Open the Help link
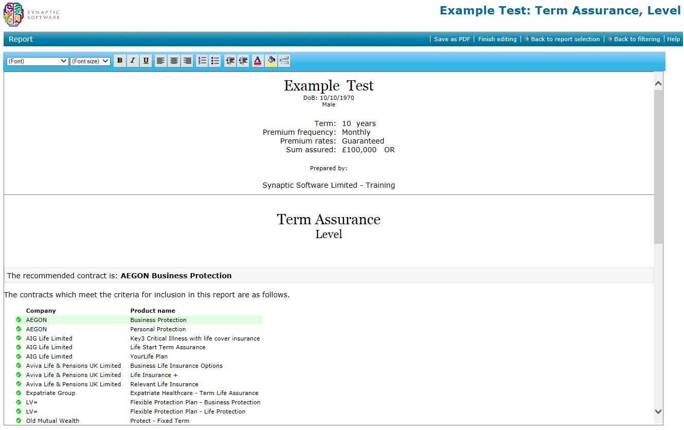The image size is (684, 430). 674,39
